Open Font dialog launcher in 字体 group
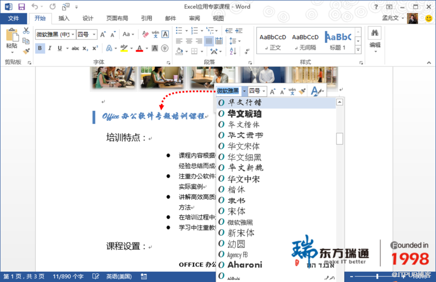The width and height of the screenshot is (436, 282). 168,63
